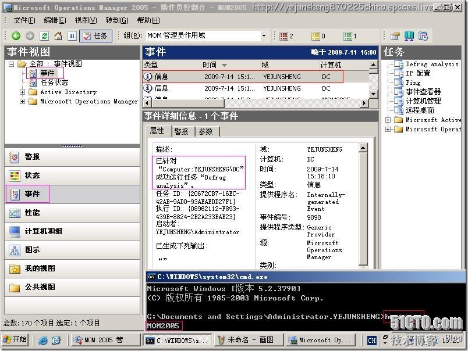Switch to 未命名 - 画图 taskbar button
Image resolution: width=468 pixels, height=351 pixels.
coord(249,340)
